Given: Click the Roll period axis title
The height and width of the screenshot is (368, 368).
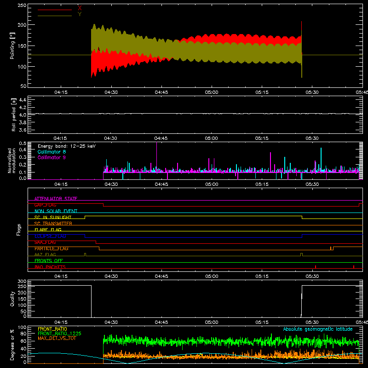Looking at the screenshot, I should point(13,115).
